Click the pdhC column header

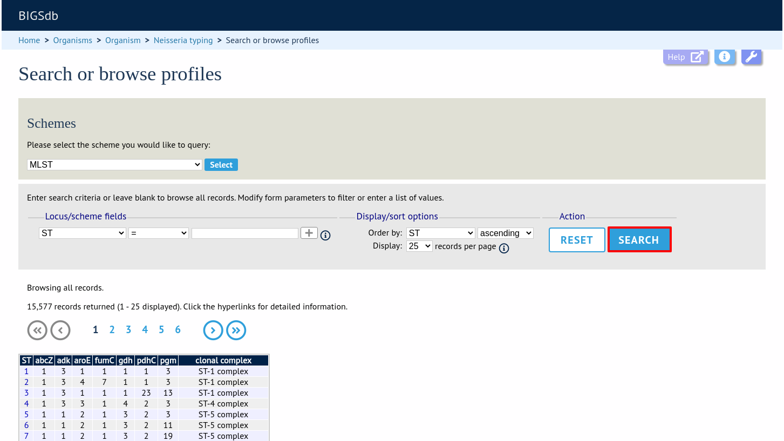point(146,361)
